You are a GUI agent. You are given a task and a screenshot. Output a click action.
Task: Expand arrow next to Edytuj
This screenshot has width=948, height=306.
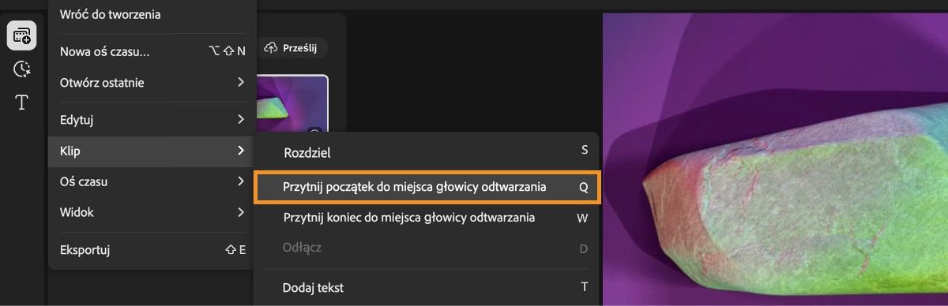point(241,120)
